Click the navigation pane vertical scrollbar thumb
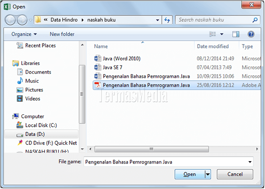 82,94
